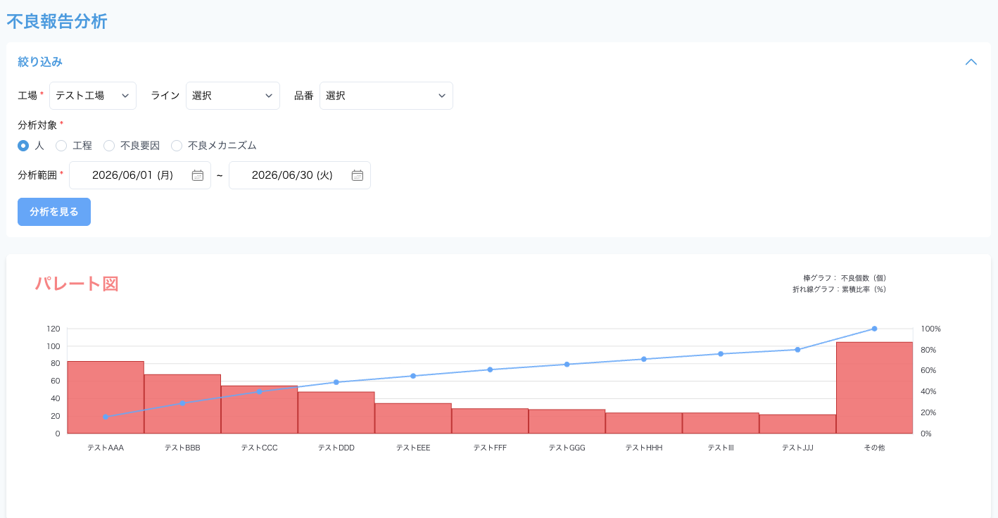Click the テストIII bar in the chart
This screenshot has width=998, height=518.
tap(721, 423)
